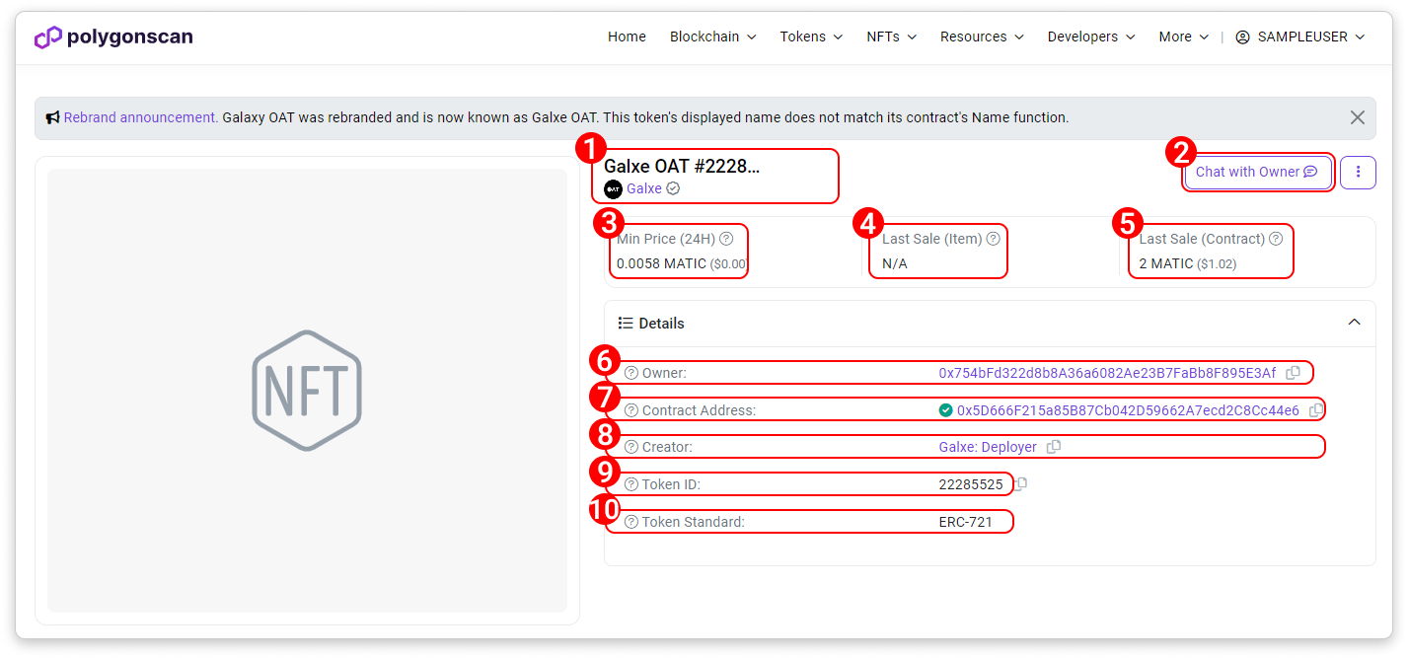Go to the Home page
The width and height of the screenshot is (1408, 658).
[x=627, y=37]
